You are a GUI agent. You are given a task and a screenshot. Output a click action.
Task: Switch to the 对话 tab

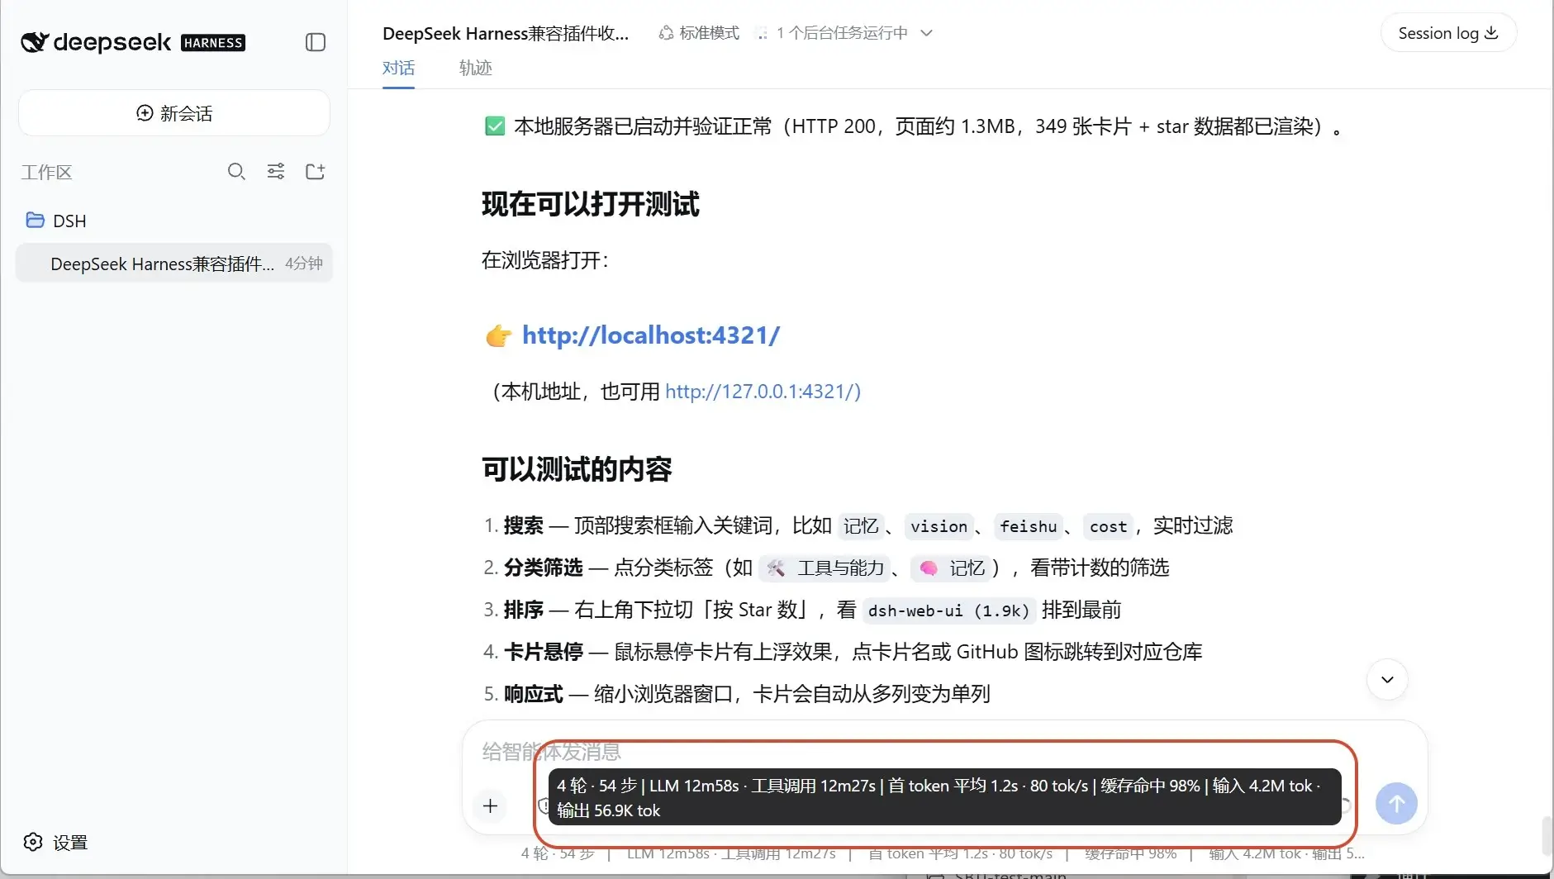pyautogui.click(x=398, y=68)
